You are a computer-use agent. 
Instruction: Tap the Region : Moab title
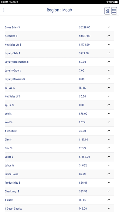point(59,10)
